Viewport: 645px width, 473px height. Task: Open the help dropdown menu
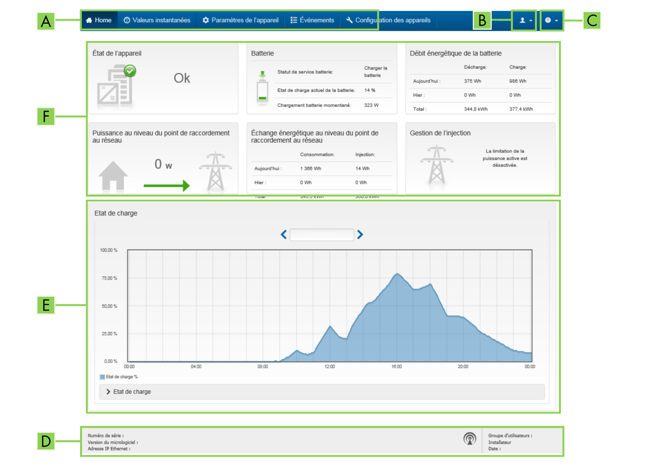[551, 20]
